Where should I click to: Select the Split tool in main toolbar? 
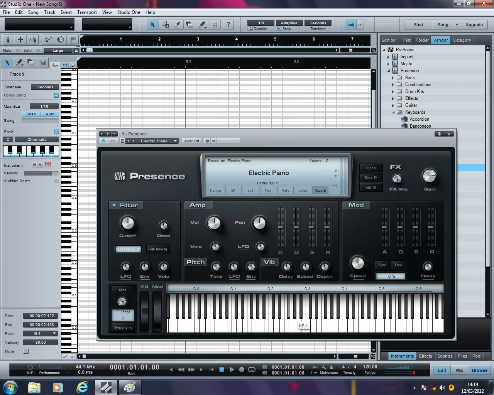point(178,25)
